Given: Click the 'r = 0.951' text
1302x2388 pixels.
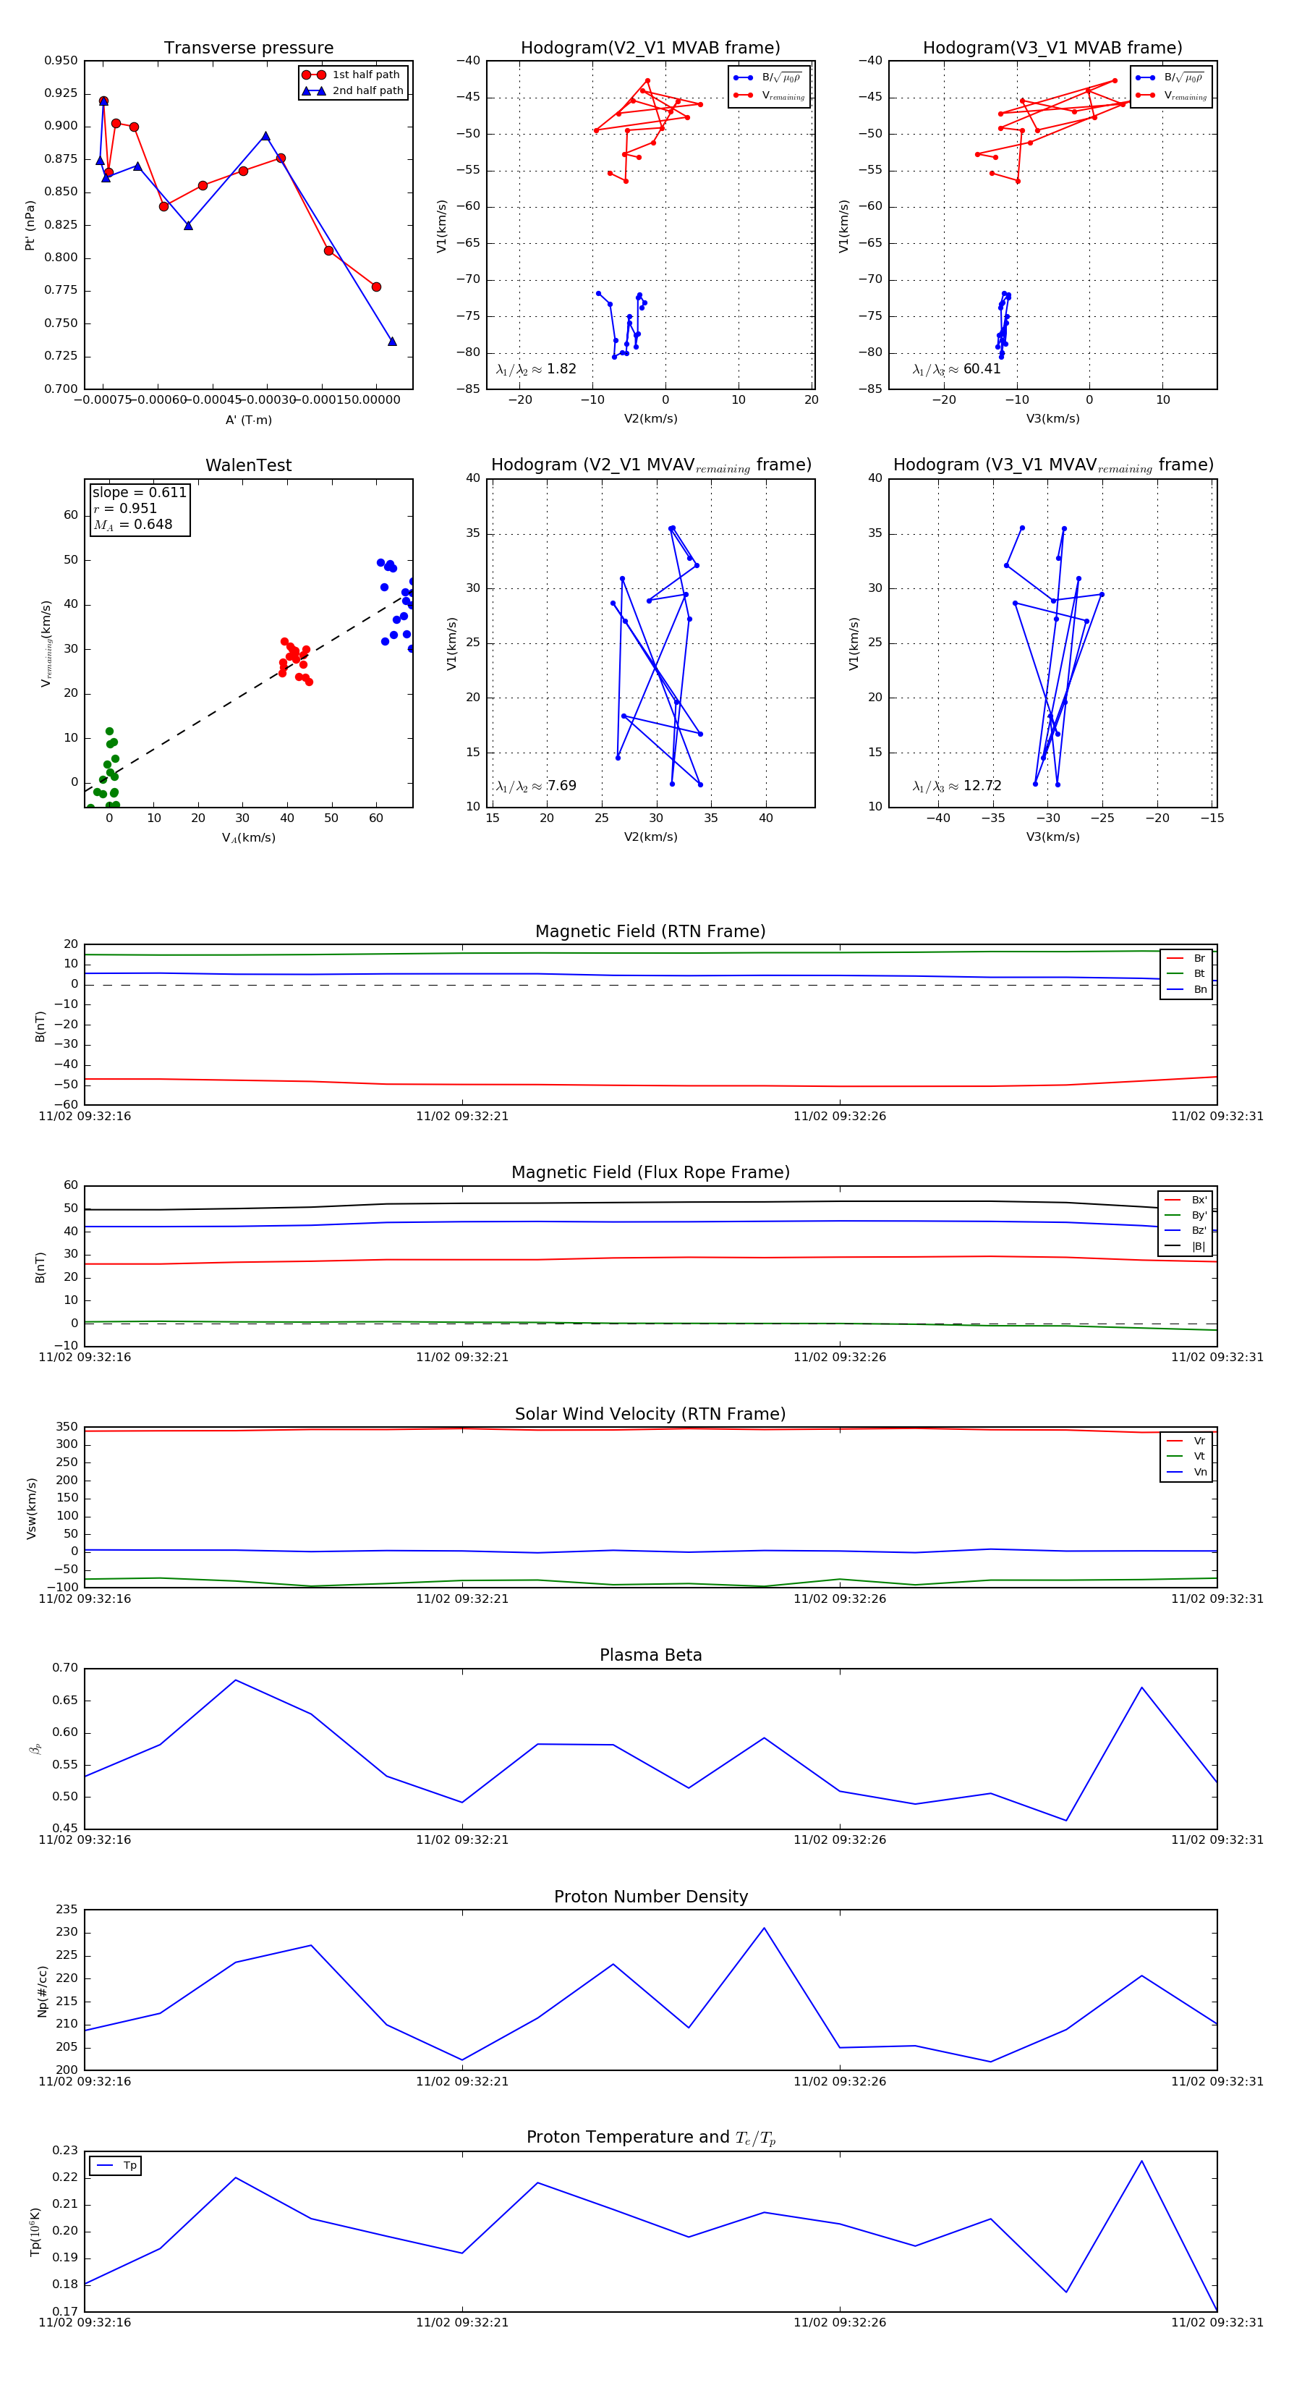Looking at the screenshot, I should pyautogui.click(x=125, y=508).
